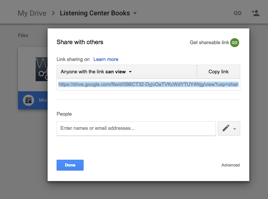This screenshot has height=199, width=268.
Task: Click the add person share icon
Action: (256, 13)
